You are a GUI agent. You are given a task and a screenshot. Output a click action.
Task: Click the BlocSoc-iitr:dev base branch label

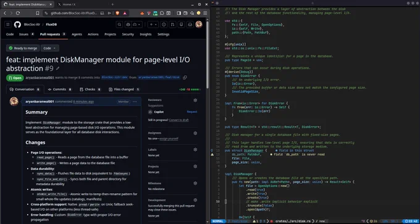click(x=114, y=78)
